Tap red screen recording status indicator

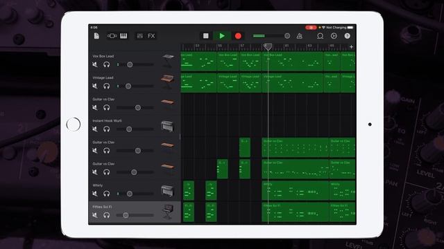point(311,28)
